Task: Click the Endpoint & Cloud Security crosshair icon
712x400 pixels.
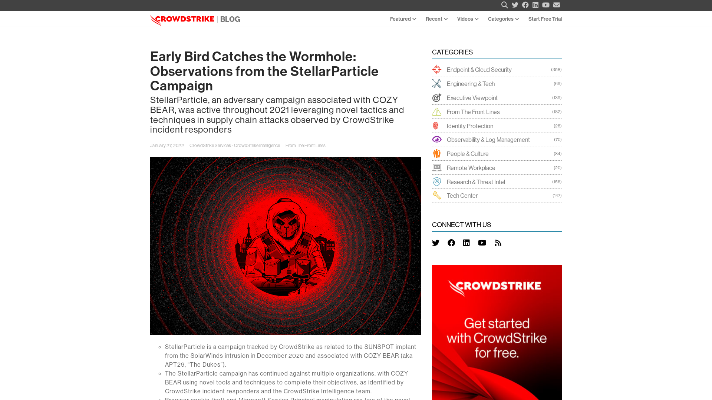Action: (x=437, y=70)
